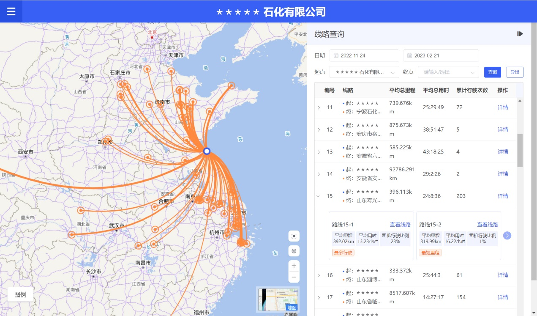The image size is (537, 316).
Task: Click the map fullscreen frame icon
Action: click(294, 236)
